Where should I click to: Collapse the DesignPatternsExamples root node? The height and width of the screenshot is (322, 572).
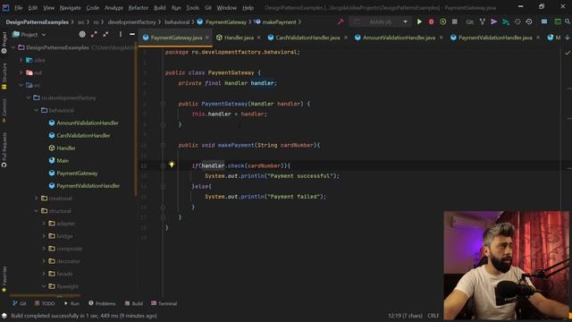(13, 47)
